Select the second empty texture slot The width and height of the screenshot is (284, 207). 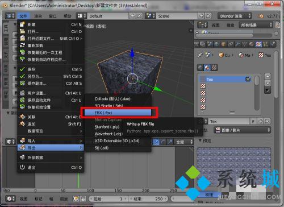[226, 93]
